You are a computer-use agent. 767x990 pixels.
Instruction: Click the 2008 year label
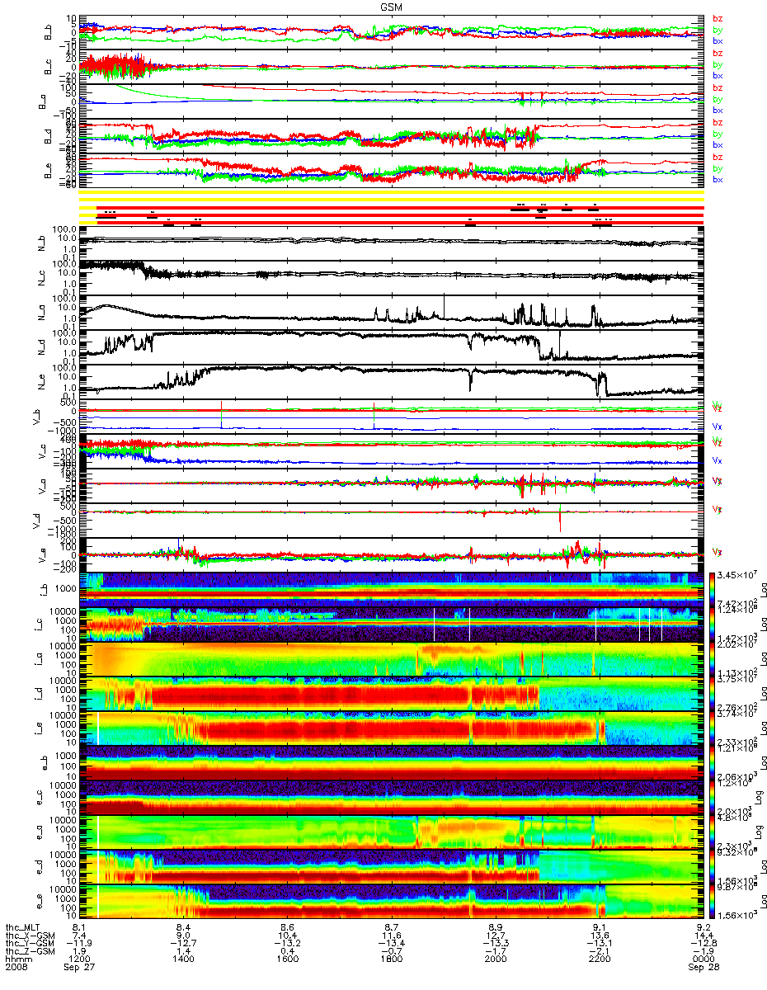16,969
